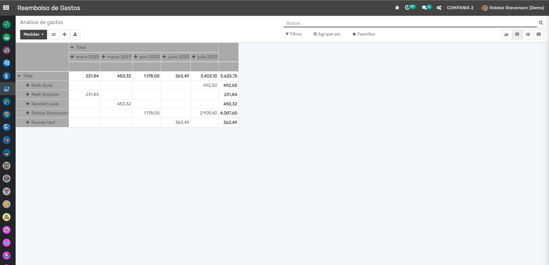The image size is (549, 265).
Task: Open the debug bug icon menu
Action: [x=397, y=8]
